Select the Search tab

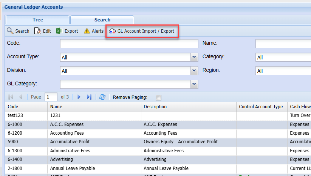coord(102,20)
